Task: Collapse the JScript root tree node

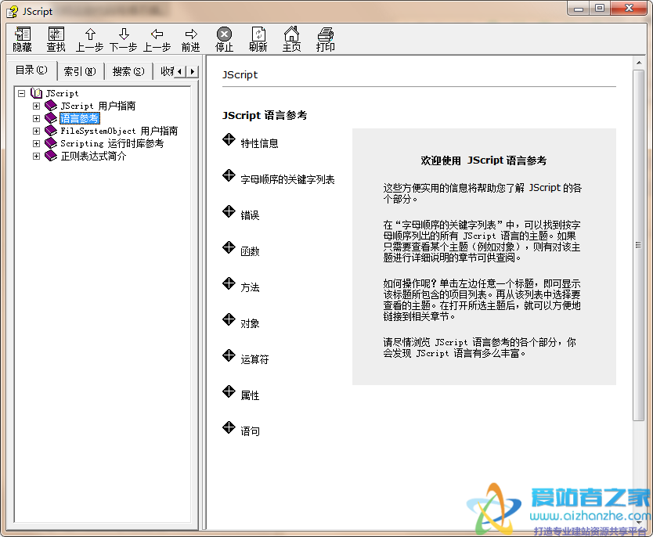Action: pos(22,93)
